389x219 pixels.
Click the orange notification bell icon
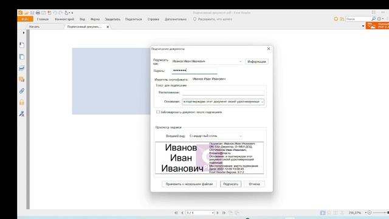coord(336,19)
